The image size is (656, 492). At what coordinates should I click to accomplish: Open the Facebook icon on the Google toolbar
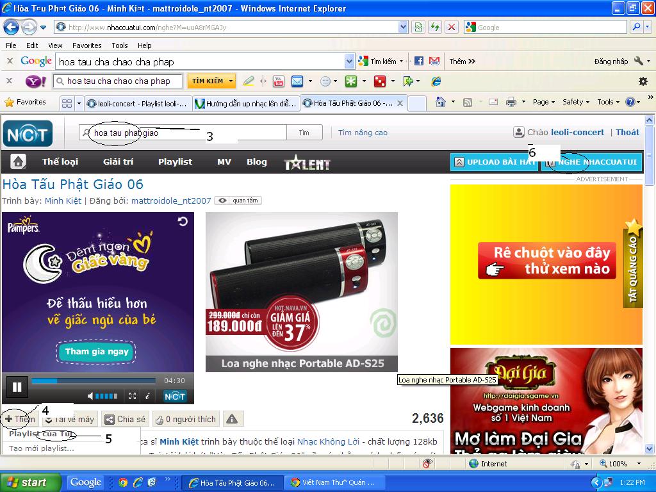[x=419, y=61]
